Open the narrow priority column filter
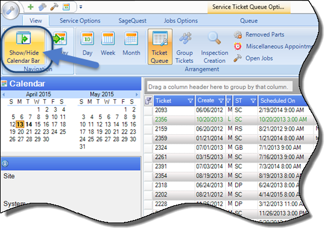Viewport: 329px width, 233px height. pos(229,101)
